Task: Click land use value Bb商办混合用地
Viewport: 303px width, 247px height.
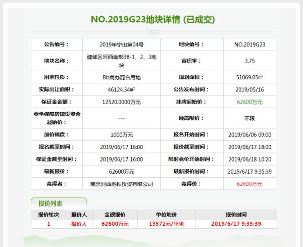Action: point(122,77)
